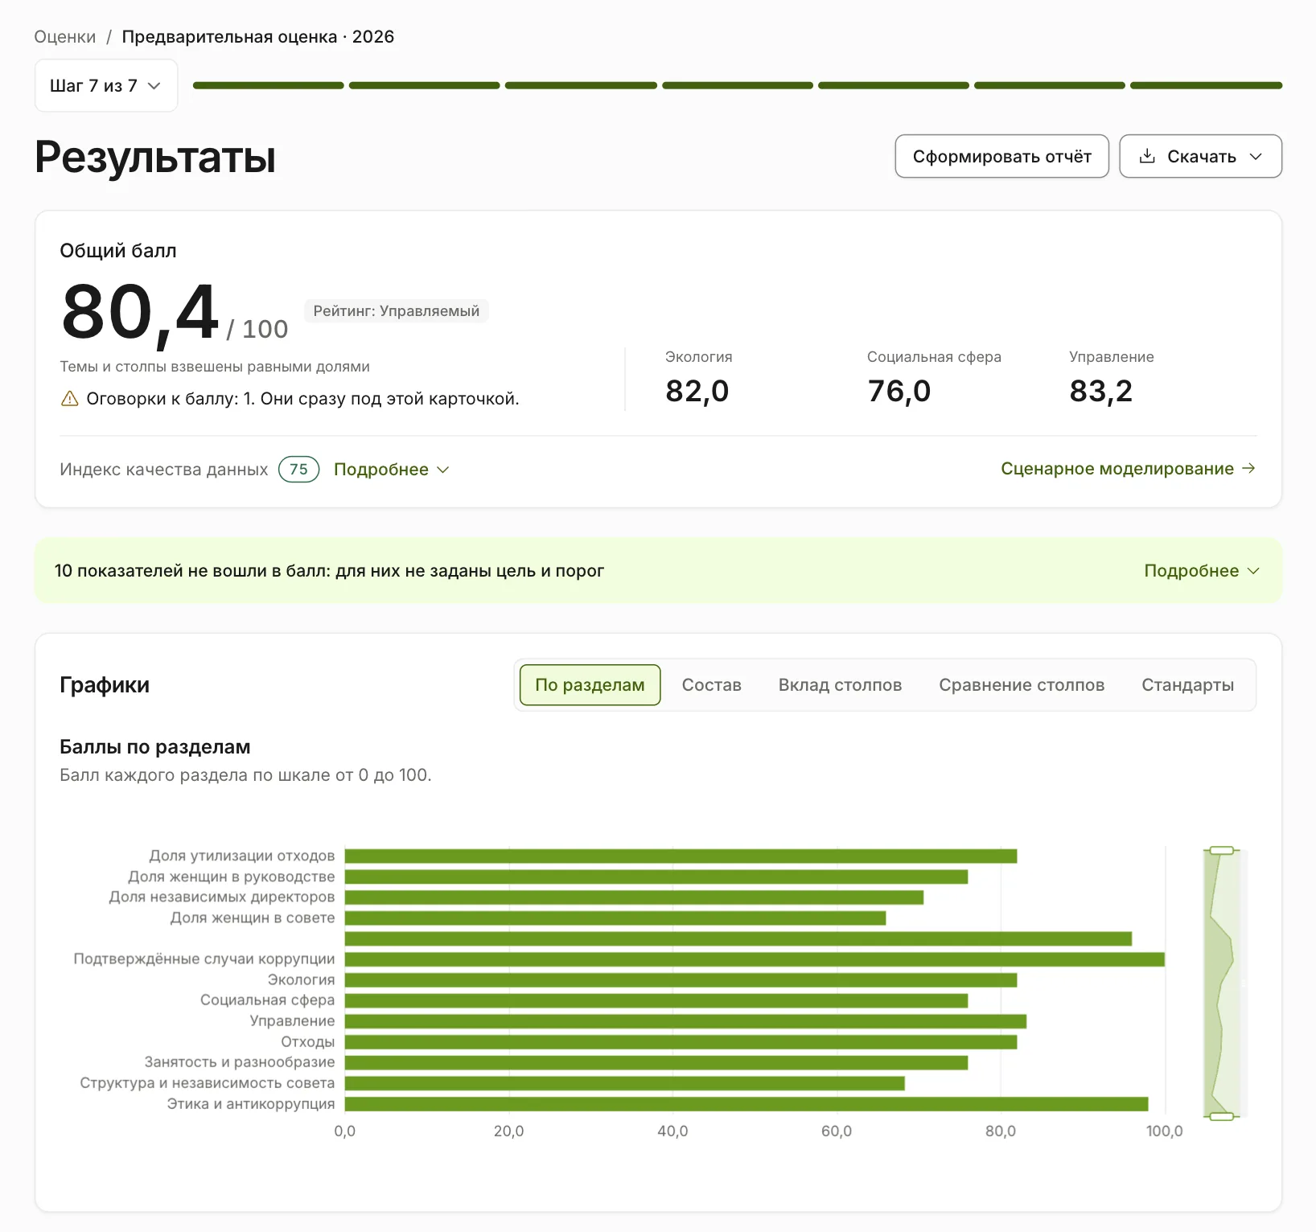Click the Оговорки к баллу text

[x=302, y=399]
